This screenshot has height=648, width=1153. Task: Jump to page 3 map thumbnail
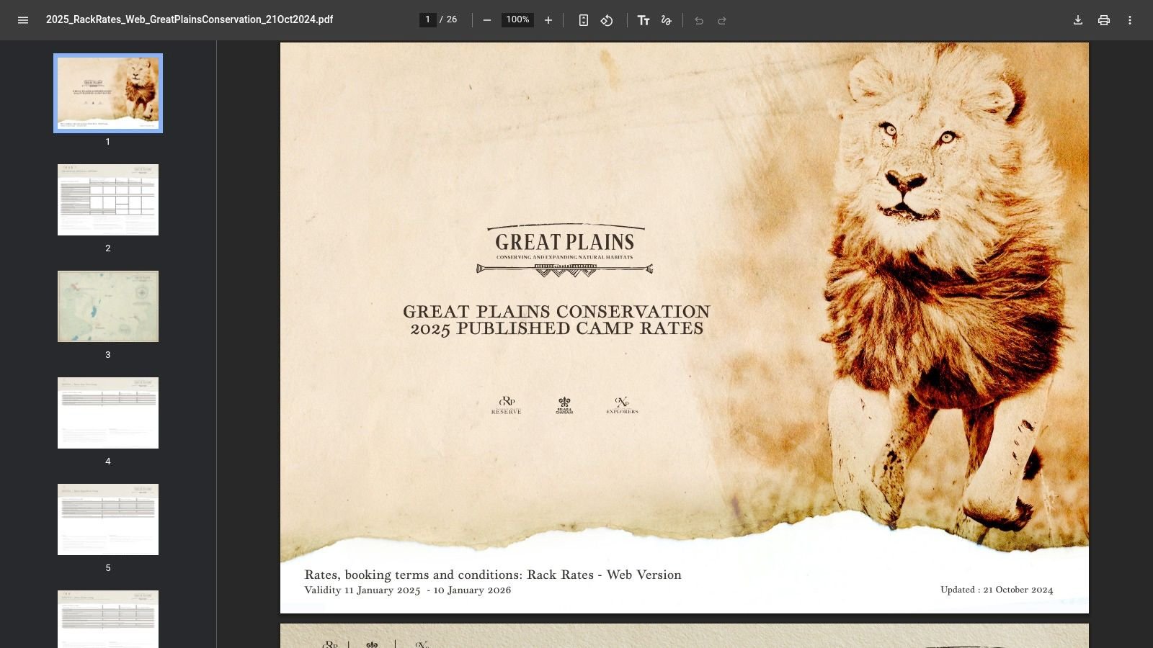pos(108,306)
